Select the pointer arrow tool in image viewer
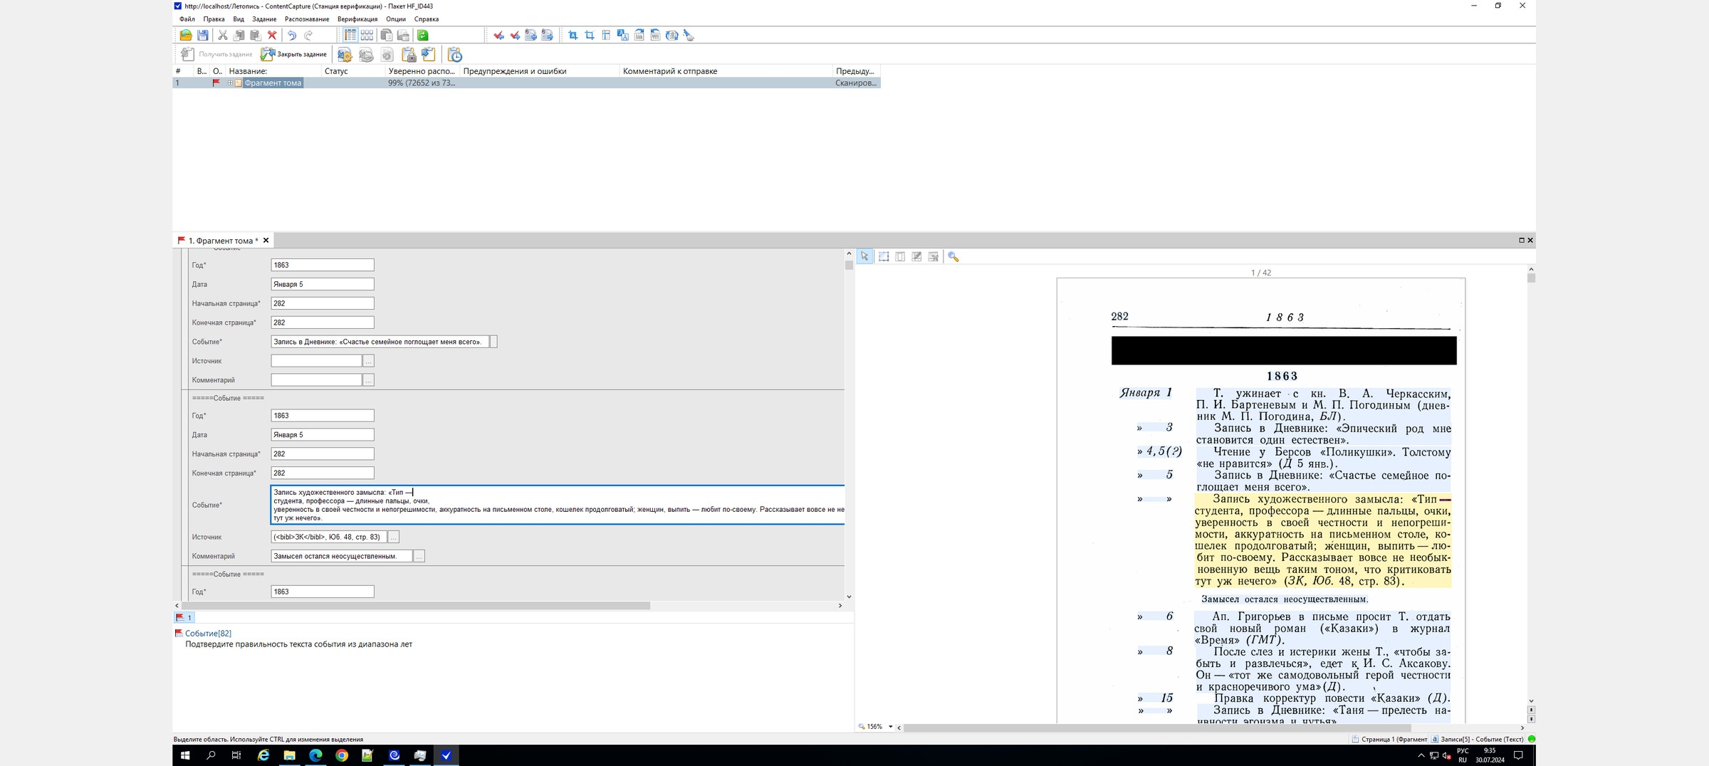 click(864, 256)
